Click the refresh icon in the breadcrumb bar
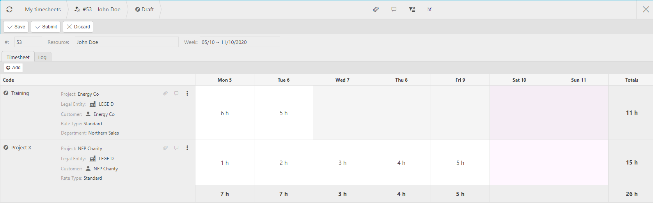 (x=9, y=9)
